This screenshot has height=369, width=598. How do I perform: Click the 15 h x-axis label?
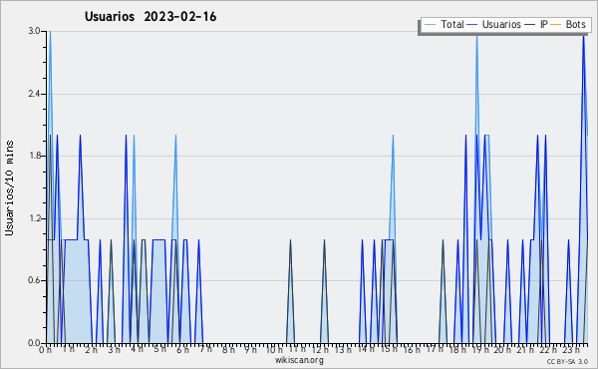(389, 349)
